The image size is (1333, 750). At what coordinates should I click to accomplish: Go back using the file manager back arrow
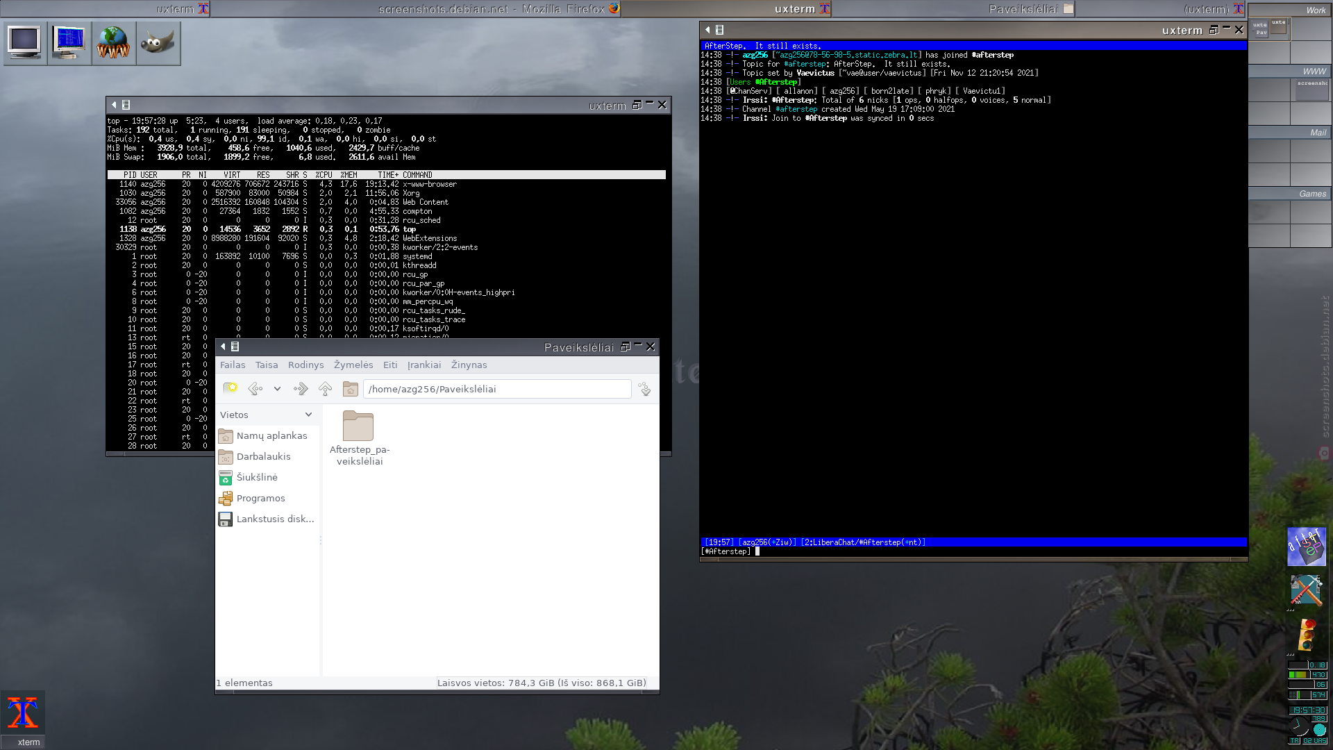[x=255, y=389]
